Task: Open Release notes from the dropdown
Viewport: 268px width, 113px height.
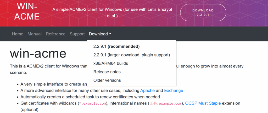Action: (107, 72)
